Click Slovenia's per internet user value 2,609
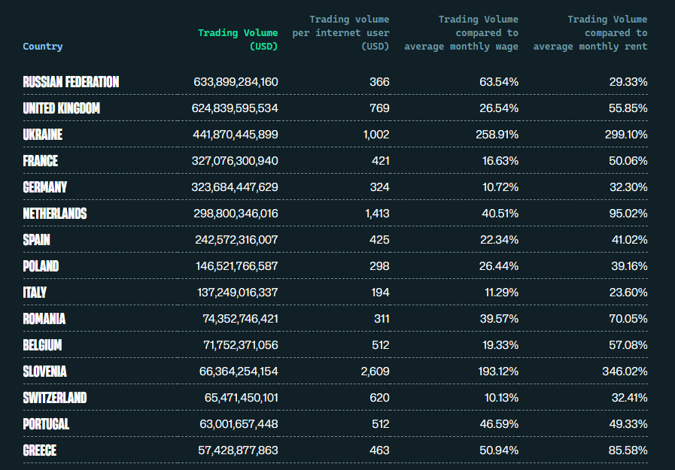 tap(375, 371)
